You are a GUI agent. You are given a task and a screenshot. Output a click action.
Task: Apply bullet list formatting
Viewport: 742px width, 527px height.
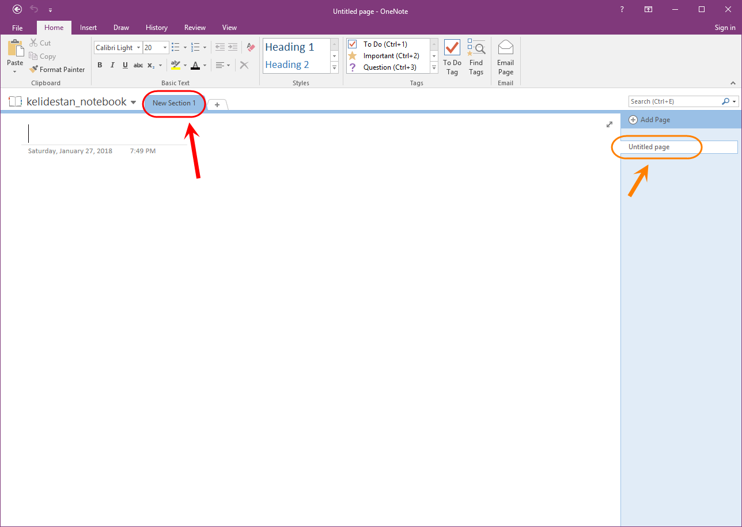tap(176, 48)
